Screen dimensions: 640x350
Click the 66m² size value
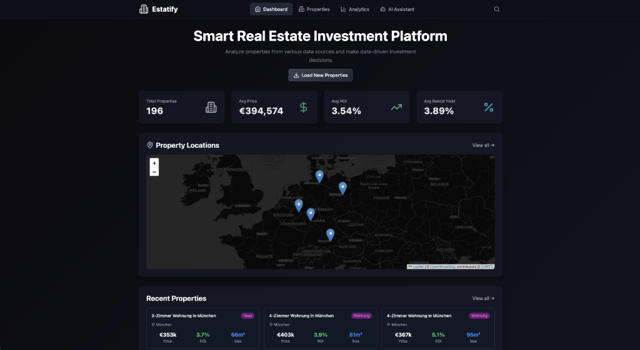pyautogui.click(x=238, y=334)
